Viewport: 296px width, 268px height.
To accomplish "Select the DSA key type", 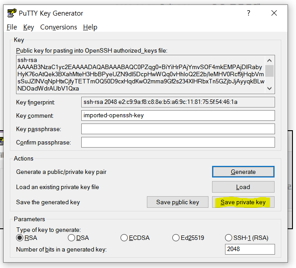I will point(78,238).
